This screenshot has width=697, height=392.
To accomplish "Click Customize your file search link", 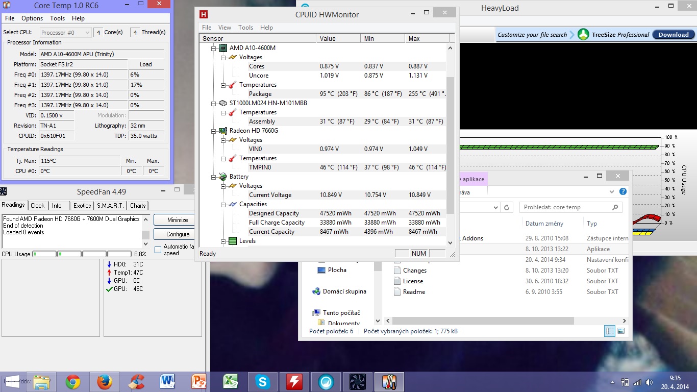I will [532, 35].
